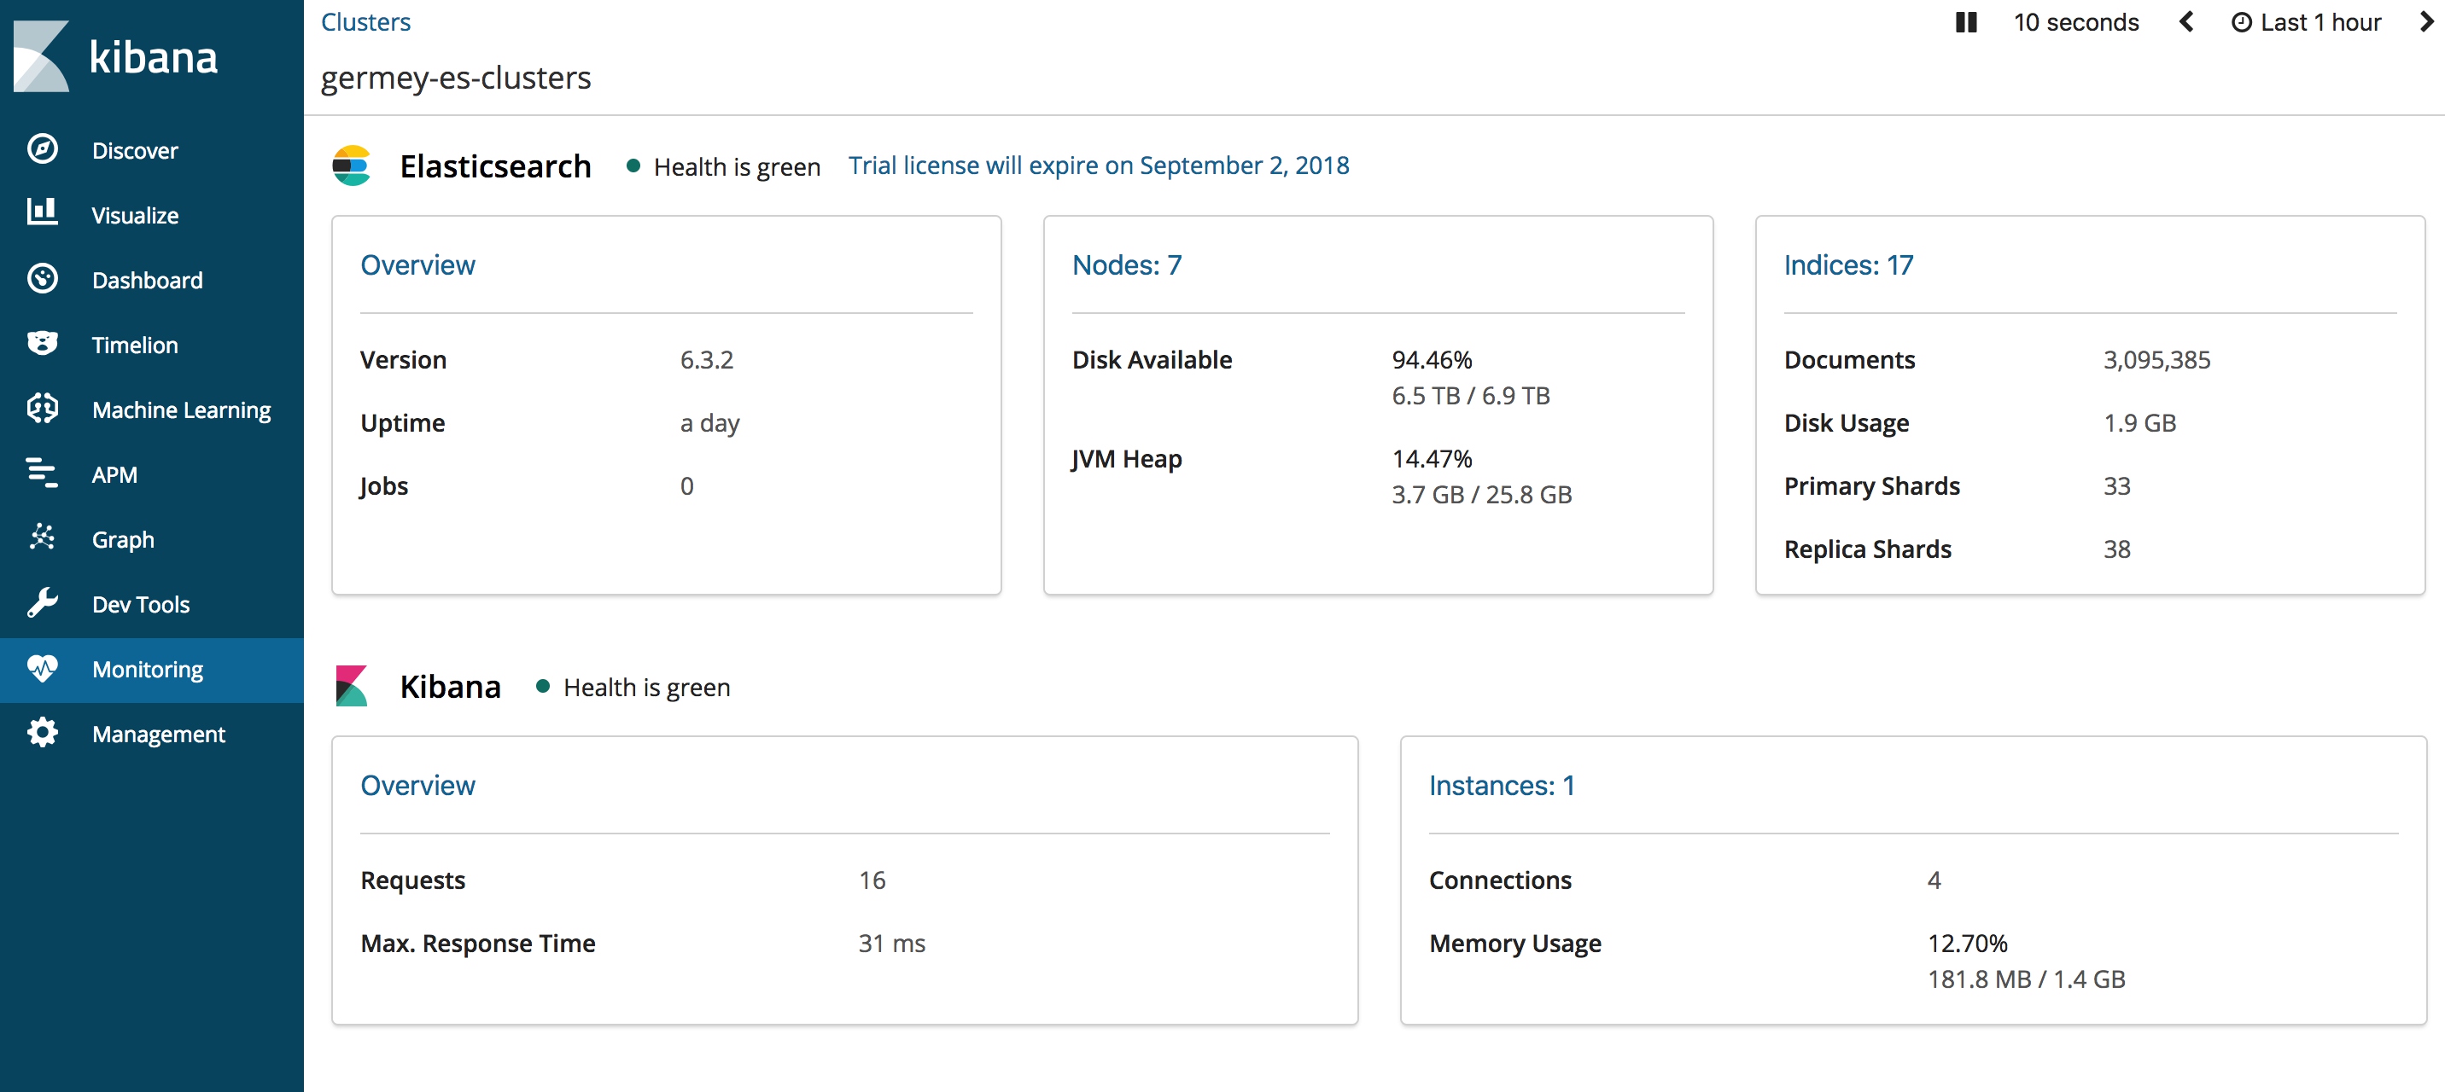Click the Elasticsearch health green indicator

(634, 164)
